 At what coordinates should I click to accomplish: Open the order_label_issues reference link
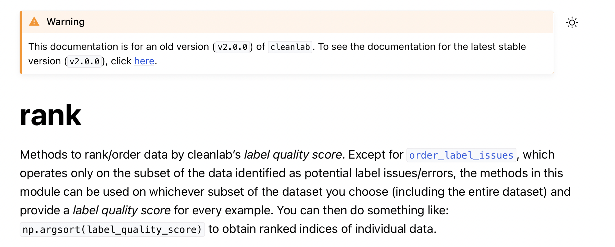[461, 155]
